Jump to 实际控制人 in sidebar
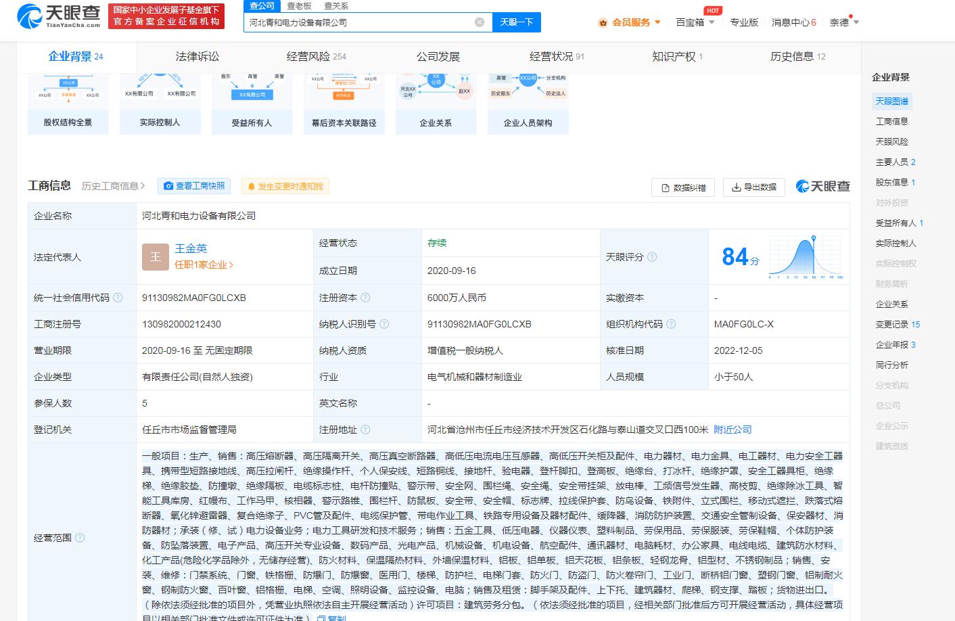Viewport: 955px width, 621px height. click(895, 244)
